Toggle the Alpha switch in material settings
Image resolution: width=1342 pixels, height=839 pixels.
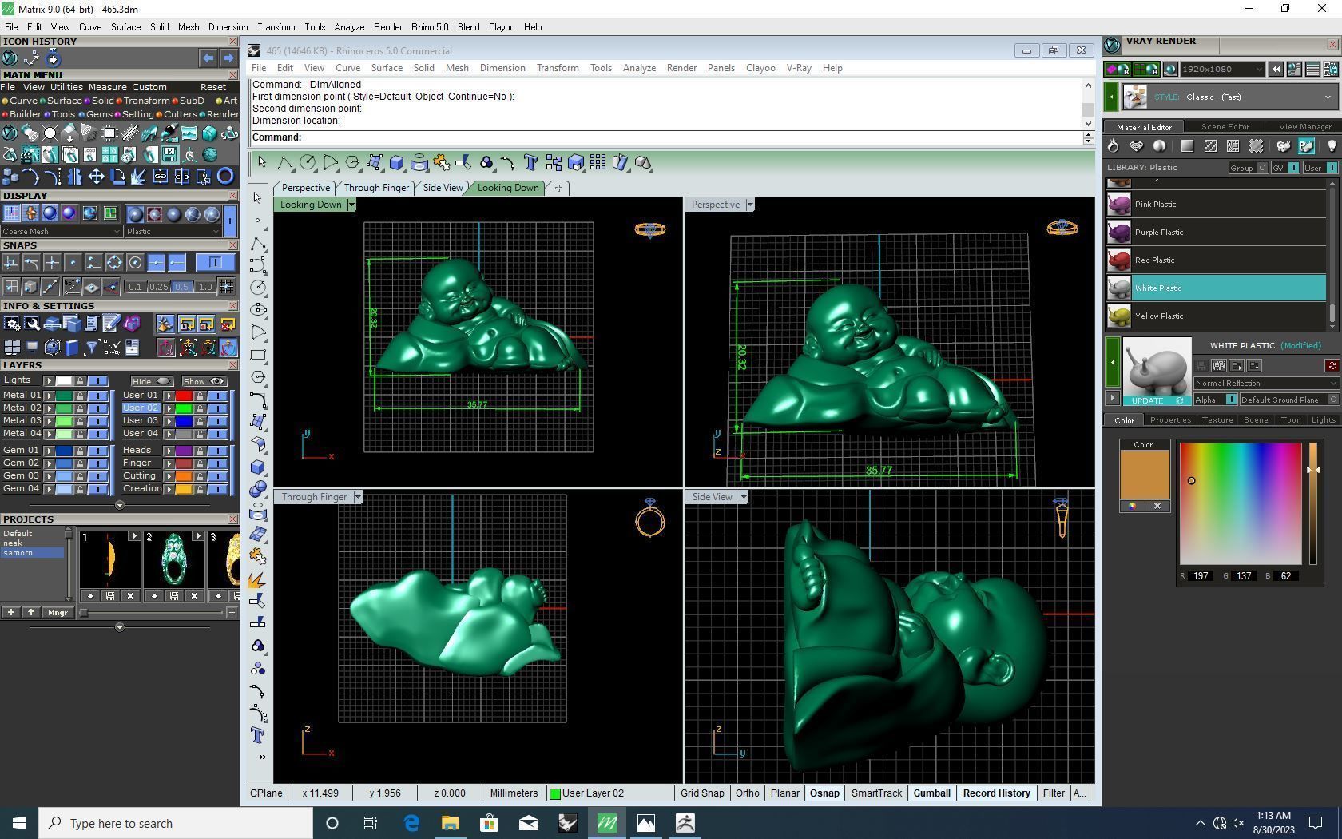[x=1231, y=400]
